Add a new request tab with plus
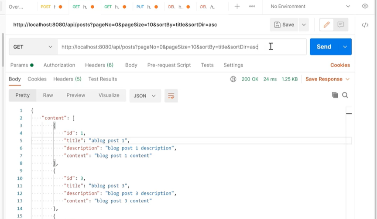The width and height of the screenshot is (377, 219). (237, 7)
